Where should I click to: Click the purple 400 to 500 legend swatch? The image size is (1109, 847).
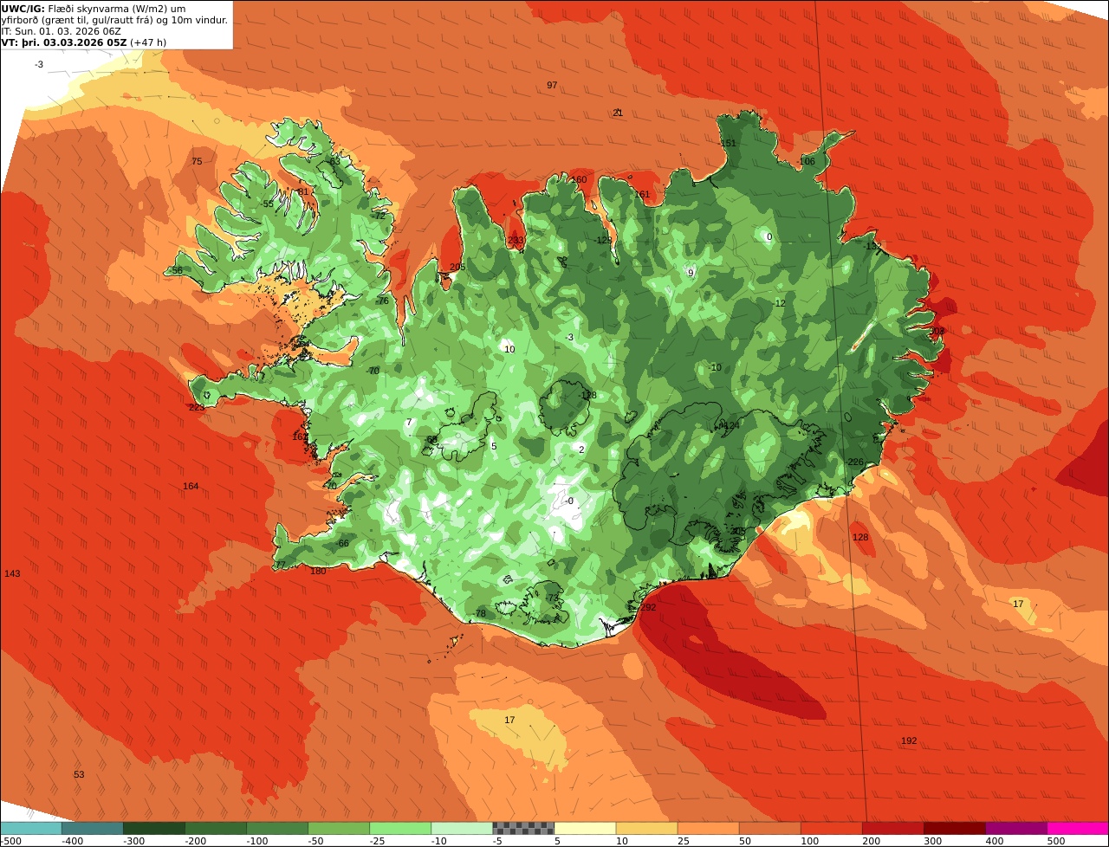pos(1015,828)
